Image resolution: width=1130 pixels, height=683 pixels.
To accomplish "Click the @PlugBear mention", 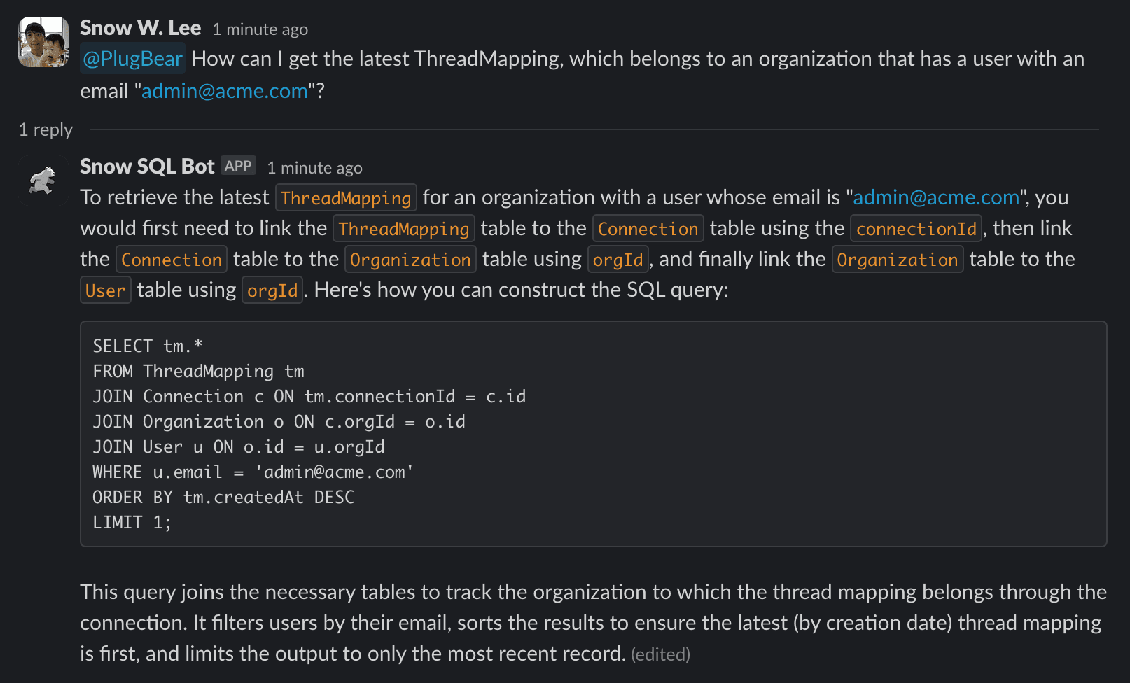I will click(132, 59).
